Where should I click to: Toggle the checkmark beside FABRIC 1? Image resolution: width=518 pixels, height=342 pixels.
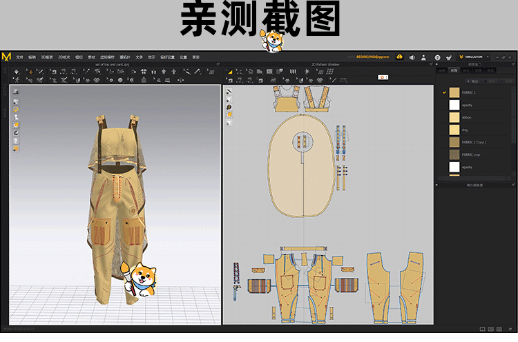click(444, 92)
